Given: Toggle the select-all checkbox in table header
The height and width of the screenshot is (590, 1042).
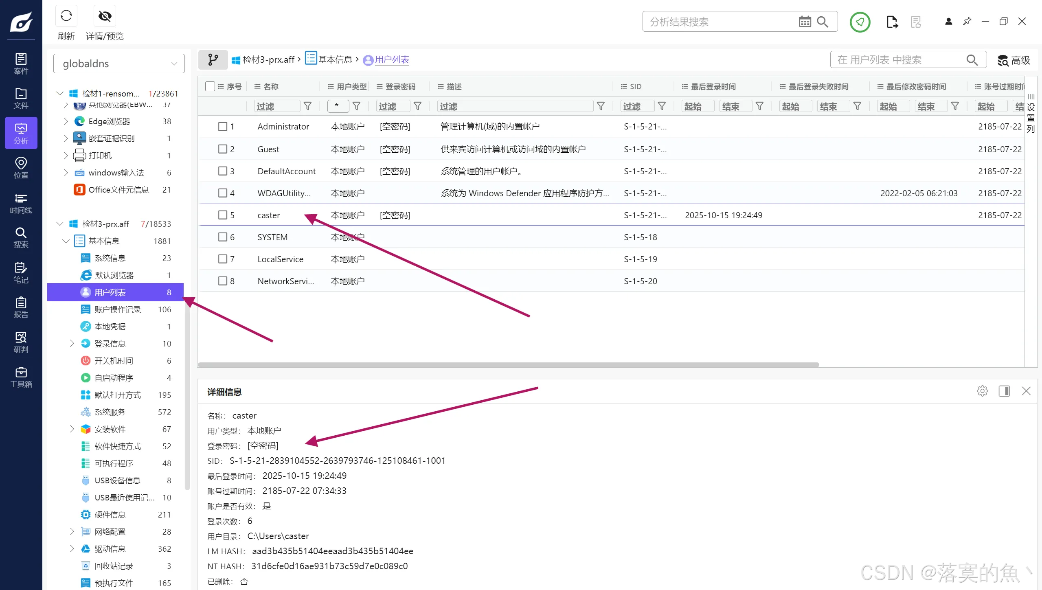Looking at the screenshot, I should pyautogui.click(x=210, y=86).
